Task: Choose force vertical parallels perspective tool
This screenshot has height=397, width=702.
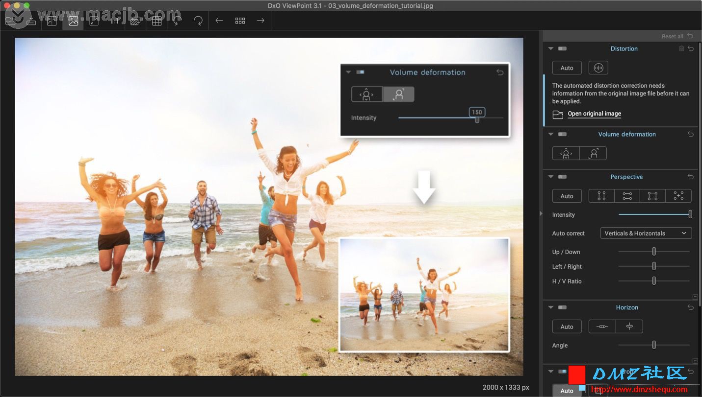Action: pos(601,196)
